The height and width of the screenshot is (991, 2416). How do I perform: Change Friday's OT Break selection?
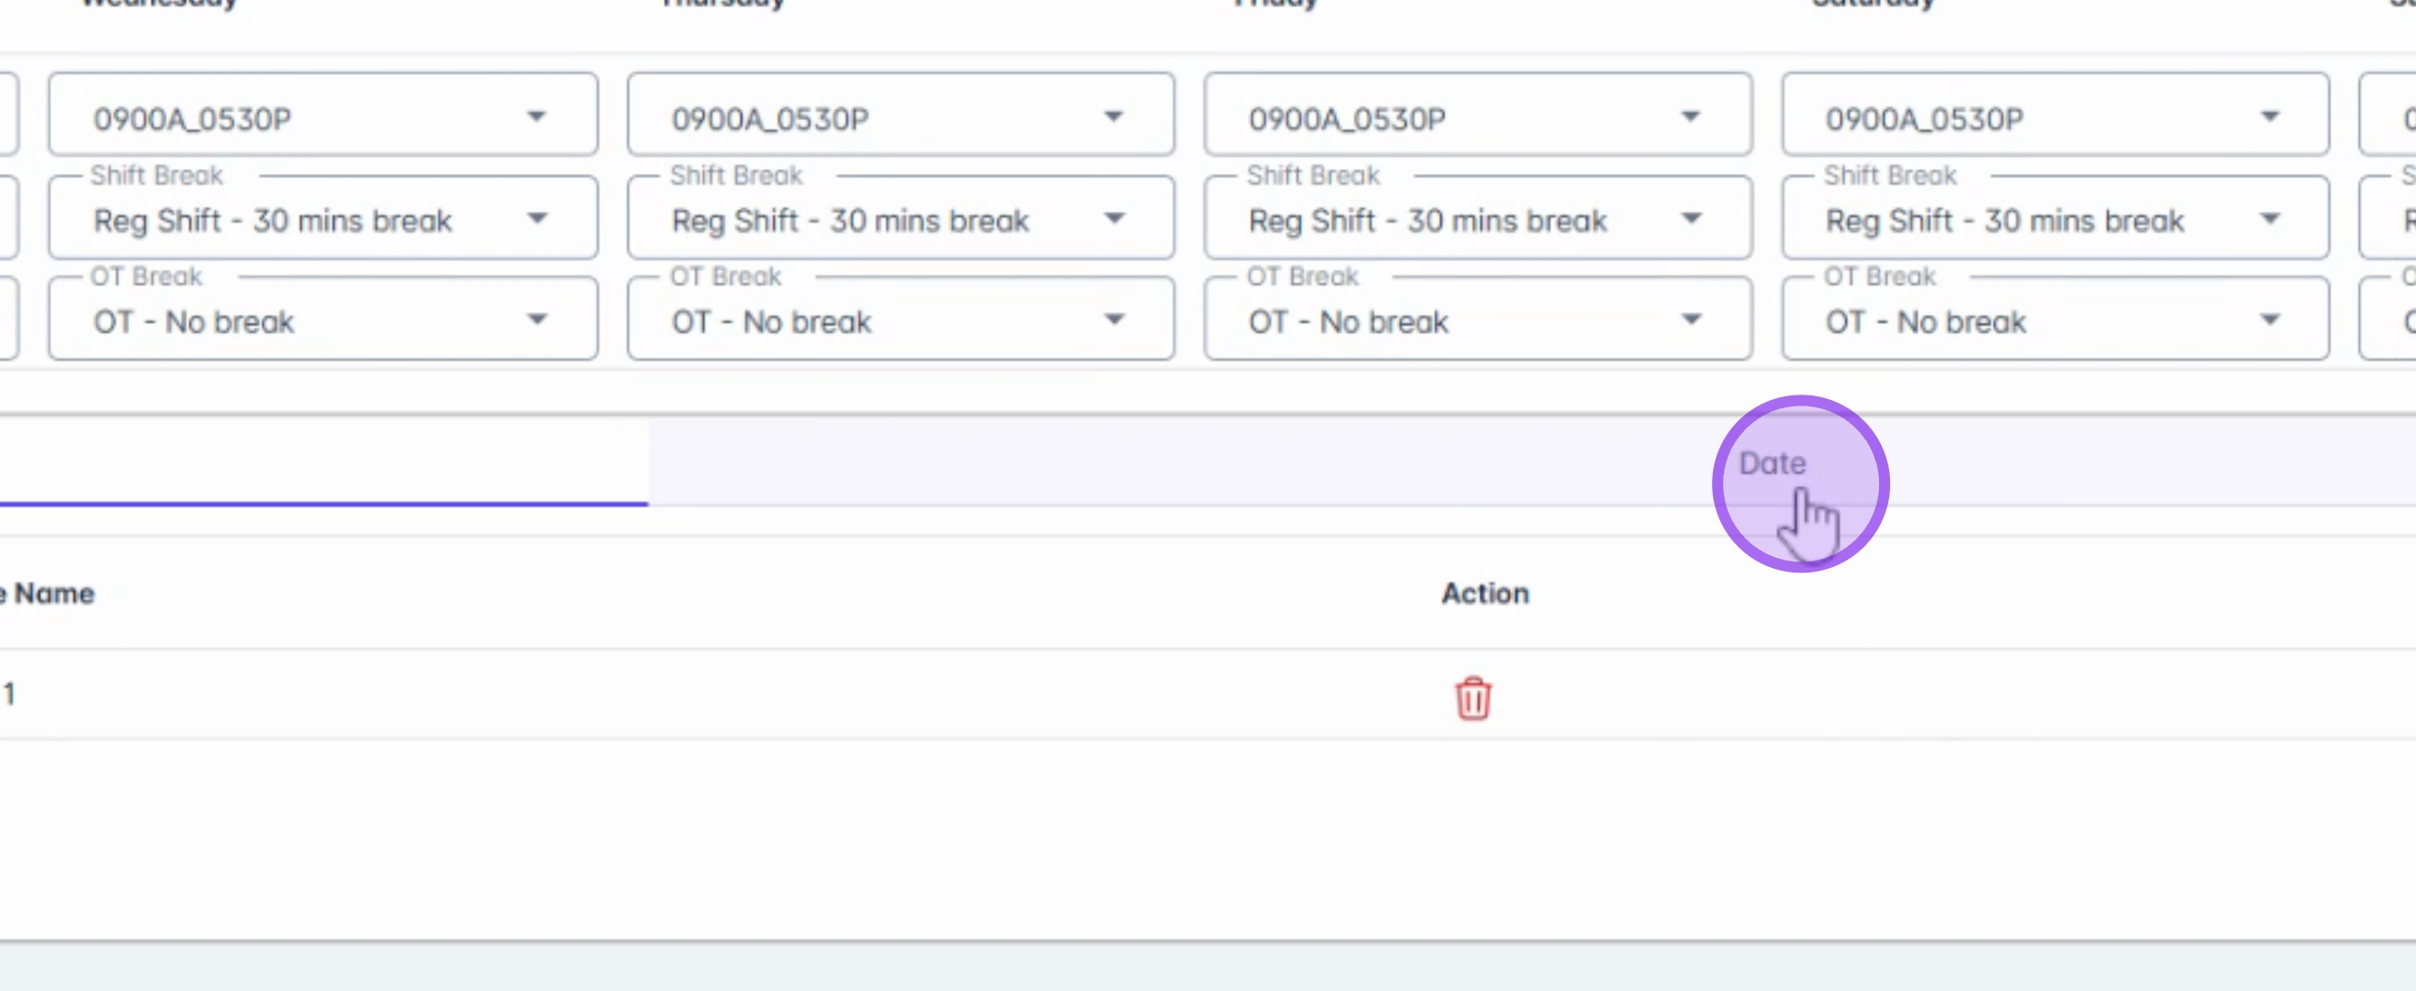tap(1477, 320)
